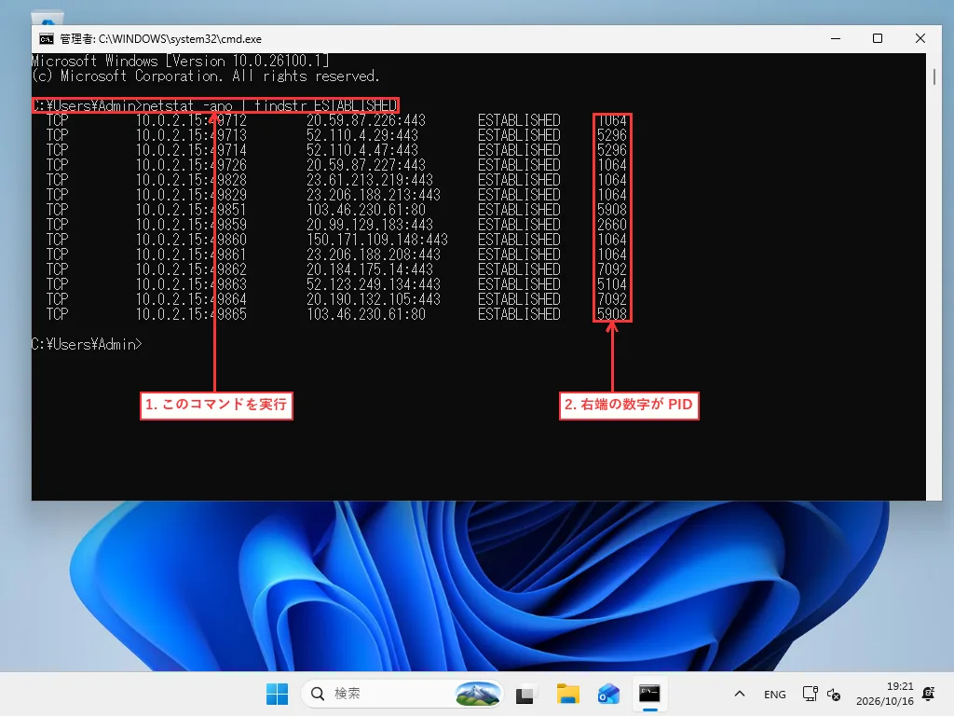954x716 pixels.
Task: Show hidden system tray icons
Action: point(739,694)
